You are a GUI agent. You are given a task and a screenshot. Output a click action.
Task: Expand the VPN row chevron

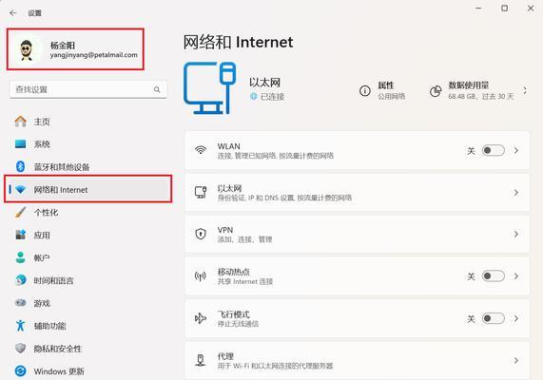point(516,235)
